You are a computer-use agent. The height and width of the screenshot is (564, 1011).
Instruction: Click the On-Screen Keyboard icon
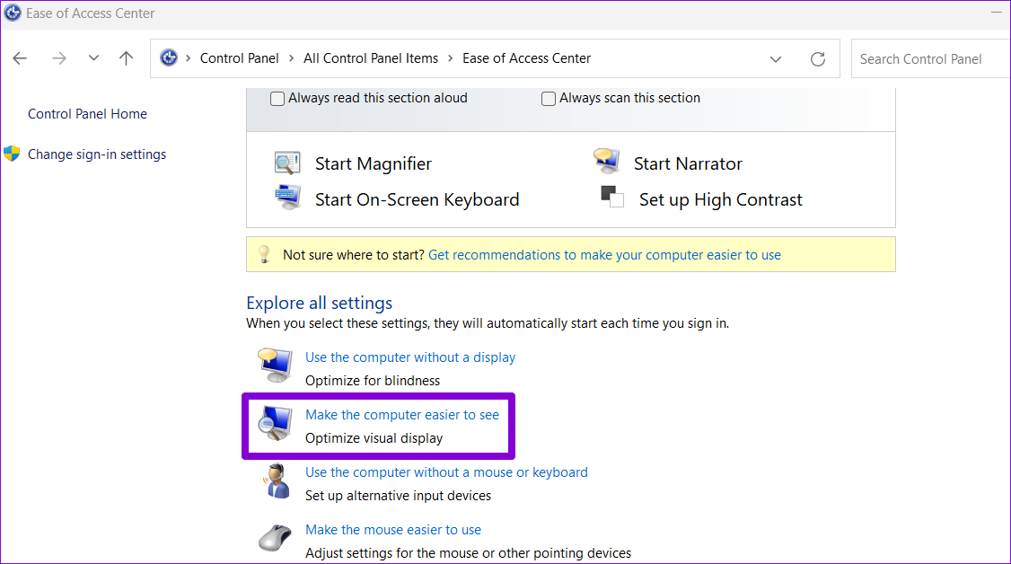coord(287,198)
